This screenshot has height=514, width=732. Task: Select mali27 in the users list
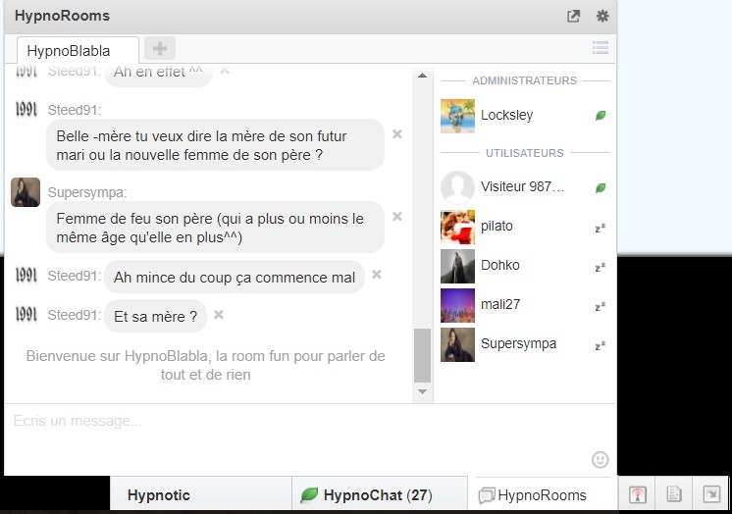500,304
